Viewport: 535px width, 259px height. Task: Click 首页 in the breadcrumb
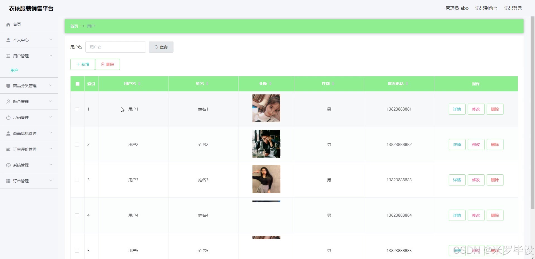coord(74,26)
